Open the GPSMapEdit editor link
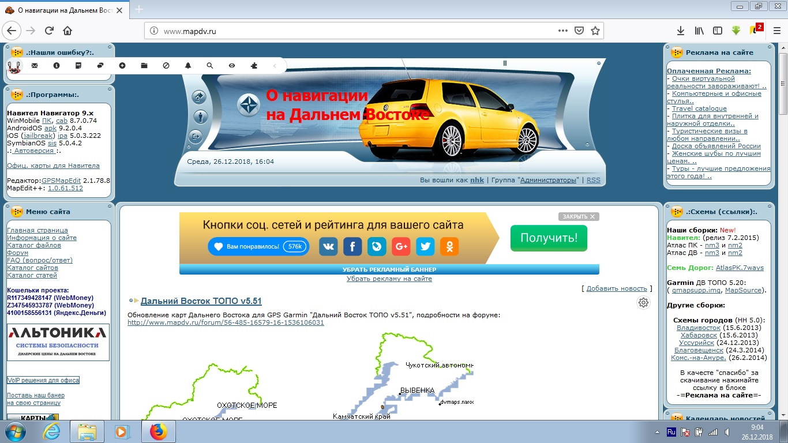Screen dimensions: 788x443 point(61,181)
